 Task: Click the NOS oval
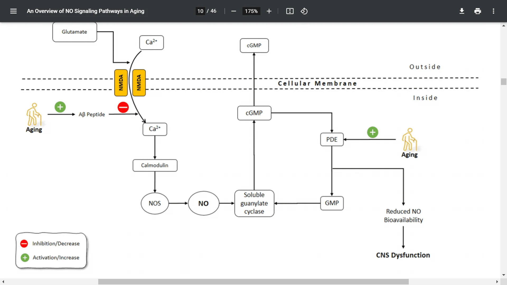click(x=155, y=203)
